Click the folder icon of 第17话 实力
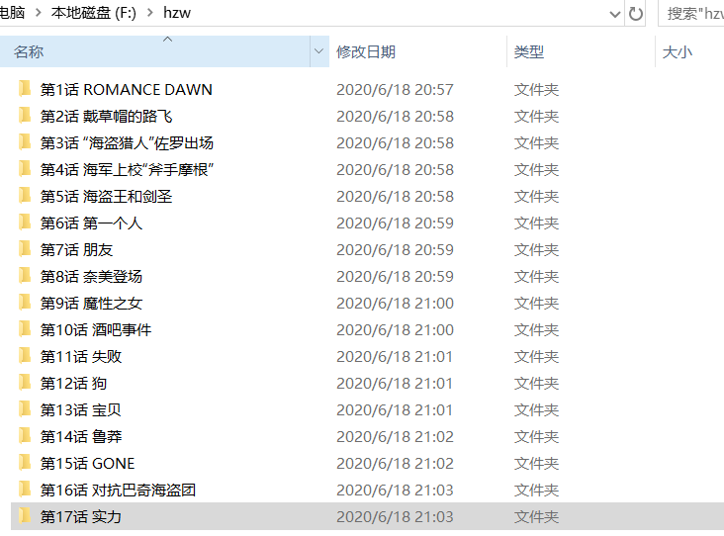Screen dimensions: 724x536 click(25, 516)
